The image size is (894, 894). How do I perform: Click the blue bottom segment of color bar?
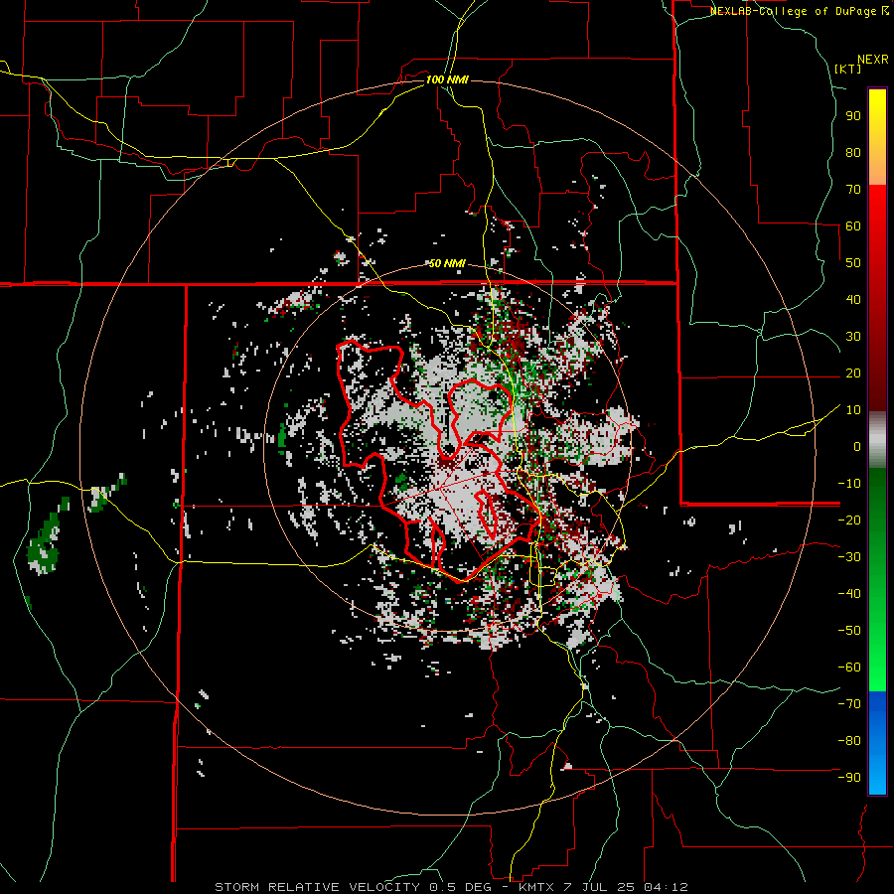click(877, 743)
